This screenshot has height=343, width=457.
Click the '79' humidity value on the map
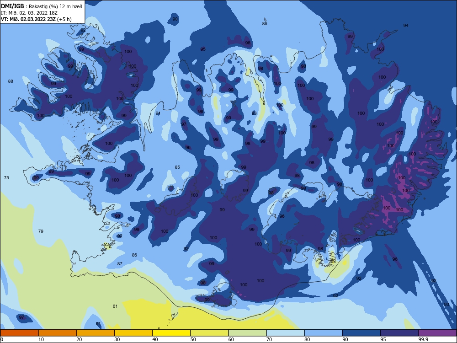41,231
